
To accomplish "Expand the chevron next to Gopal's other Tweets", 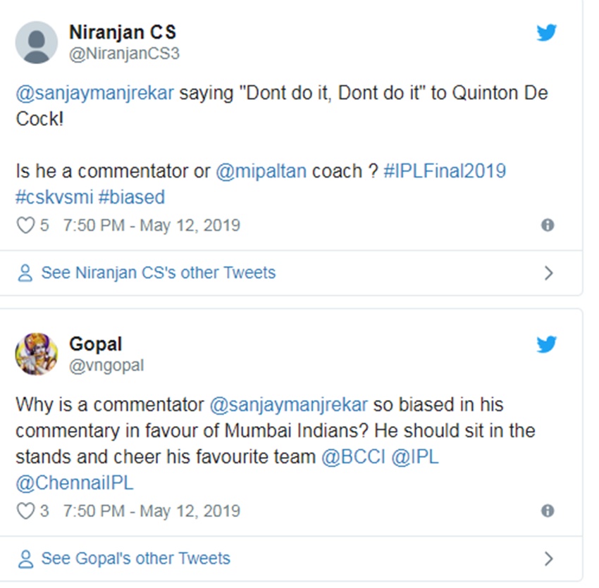I will tap(549, 559).
